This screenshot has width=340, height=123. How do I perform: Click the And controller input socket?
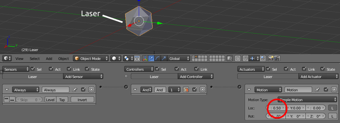tap(126, 87)
